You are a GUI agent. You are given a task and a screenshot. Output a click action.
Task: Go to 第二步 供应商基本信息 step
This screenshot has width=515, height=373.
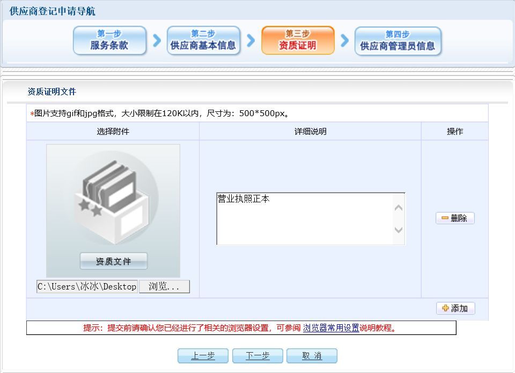point(203,41)
